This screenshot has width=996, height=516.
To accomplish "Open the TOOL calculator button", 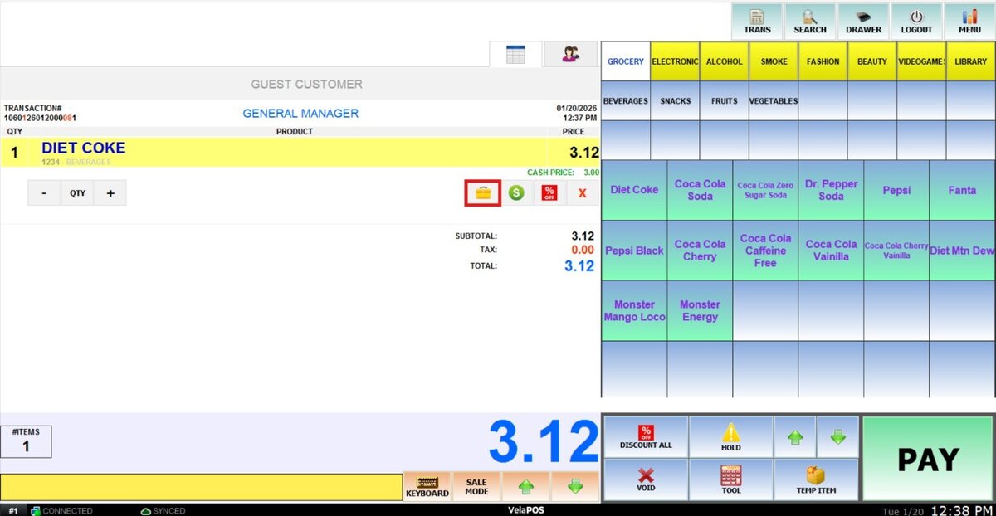I will coord(730,479).
